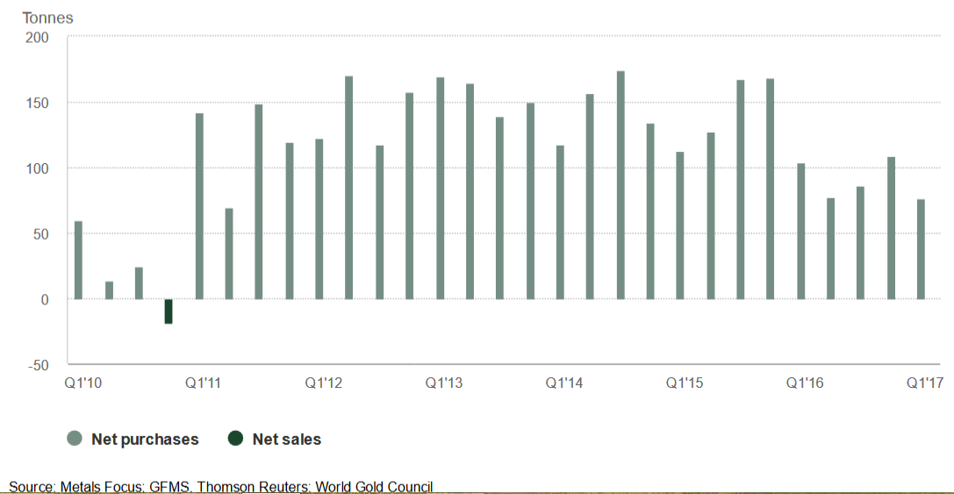Image resolution: width=954 pixels, height=494 pixels.
Task: Select the Q1'10 net purchases bar
Action: [x=78, y=261]
